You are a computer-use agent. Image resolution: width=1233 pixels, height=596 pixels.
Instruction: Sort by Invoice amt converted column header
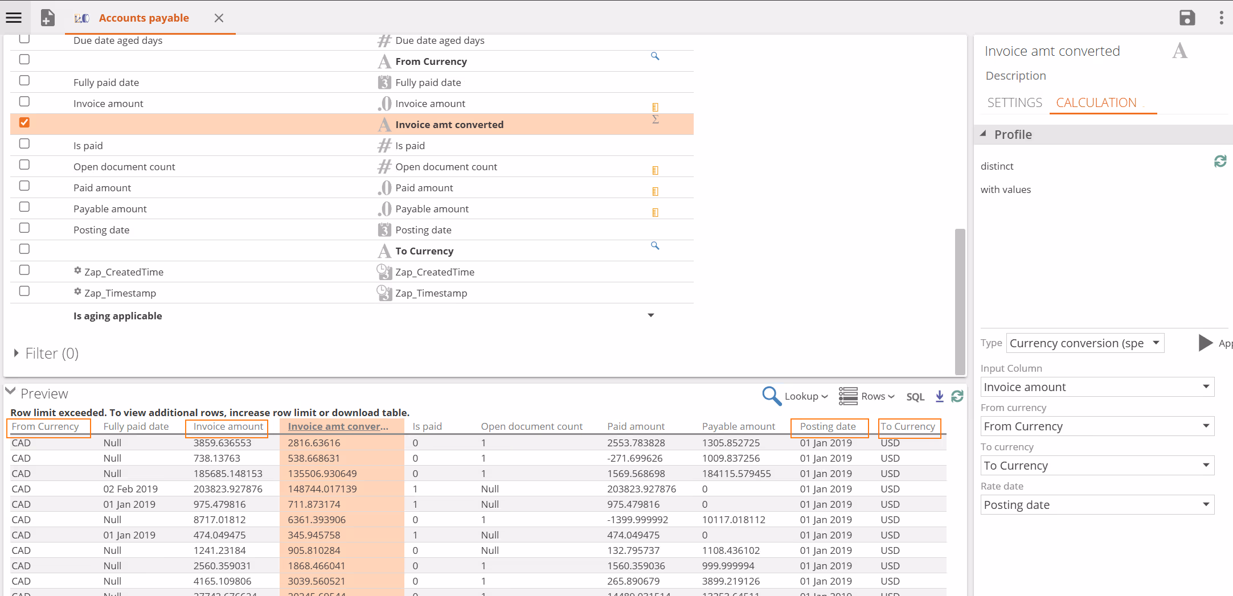(x=338, y=426)
